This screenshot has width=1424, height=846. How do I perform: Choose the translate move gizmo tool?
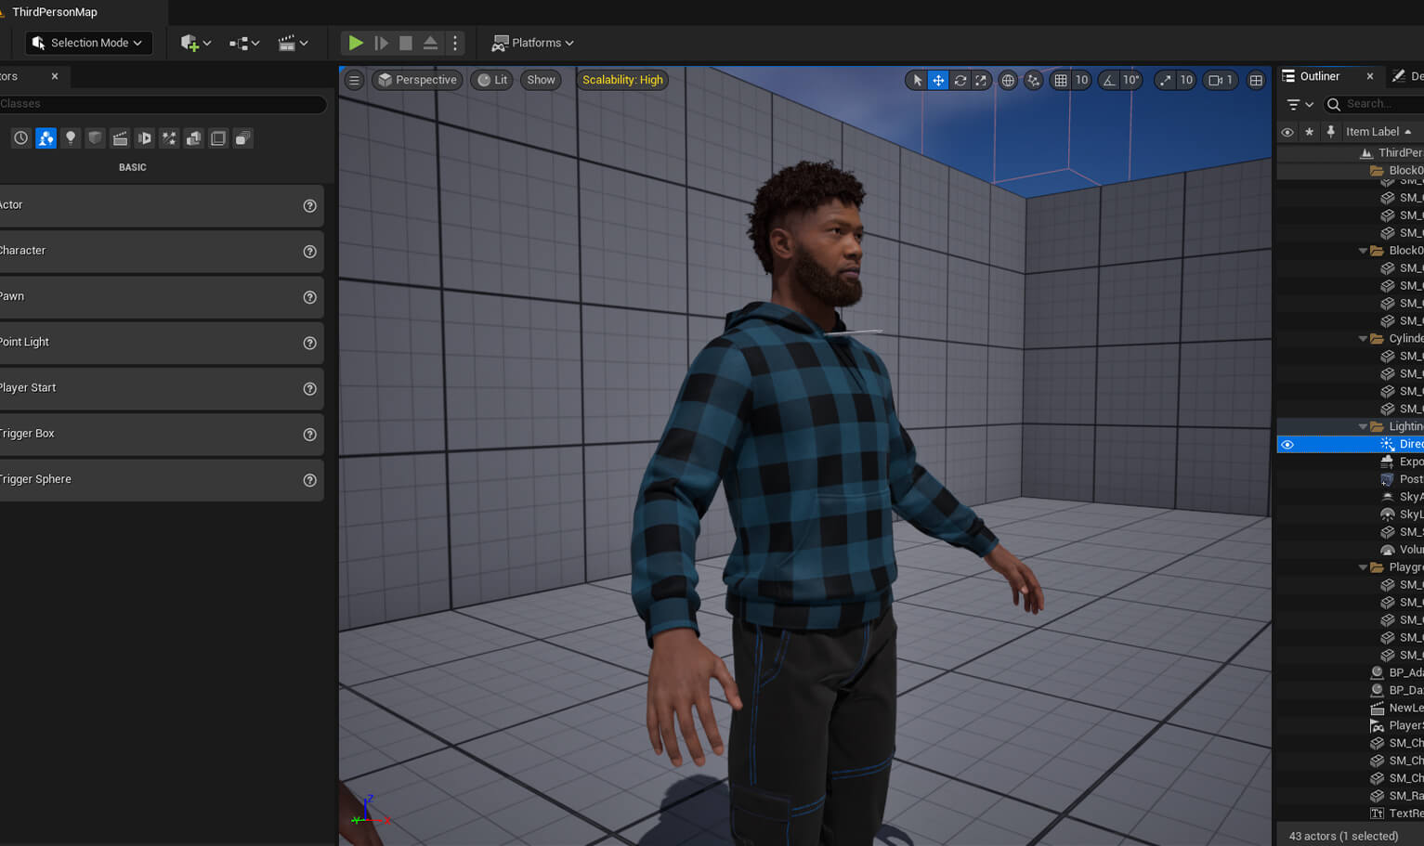[x=938, y=81]
